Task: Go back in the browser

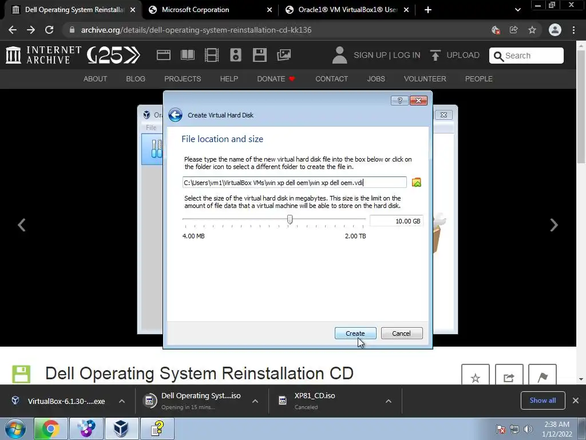Action: point(13,30)
